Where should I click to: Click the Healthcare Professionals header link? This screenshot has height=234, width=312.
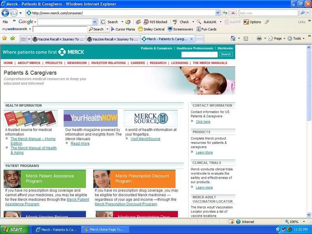pos(195,48)
